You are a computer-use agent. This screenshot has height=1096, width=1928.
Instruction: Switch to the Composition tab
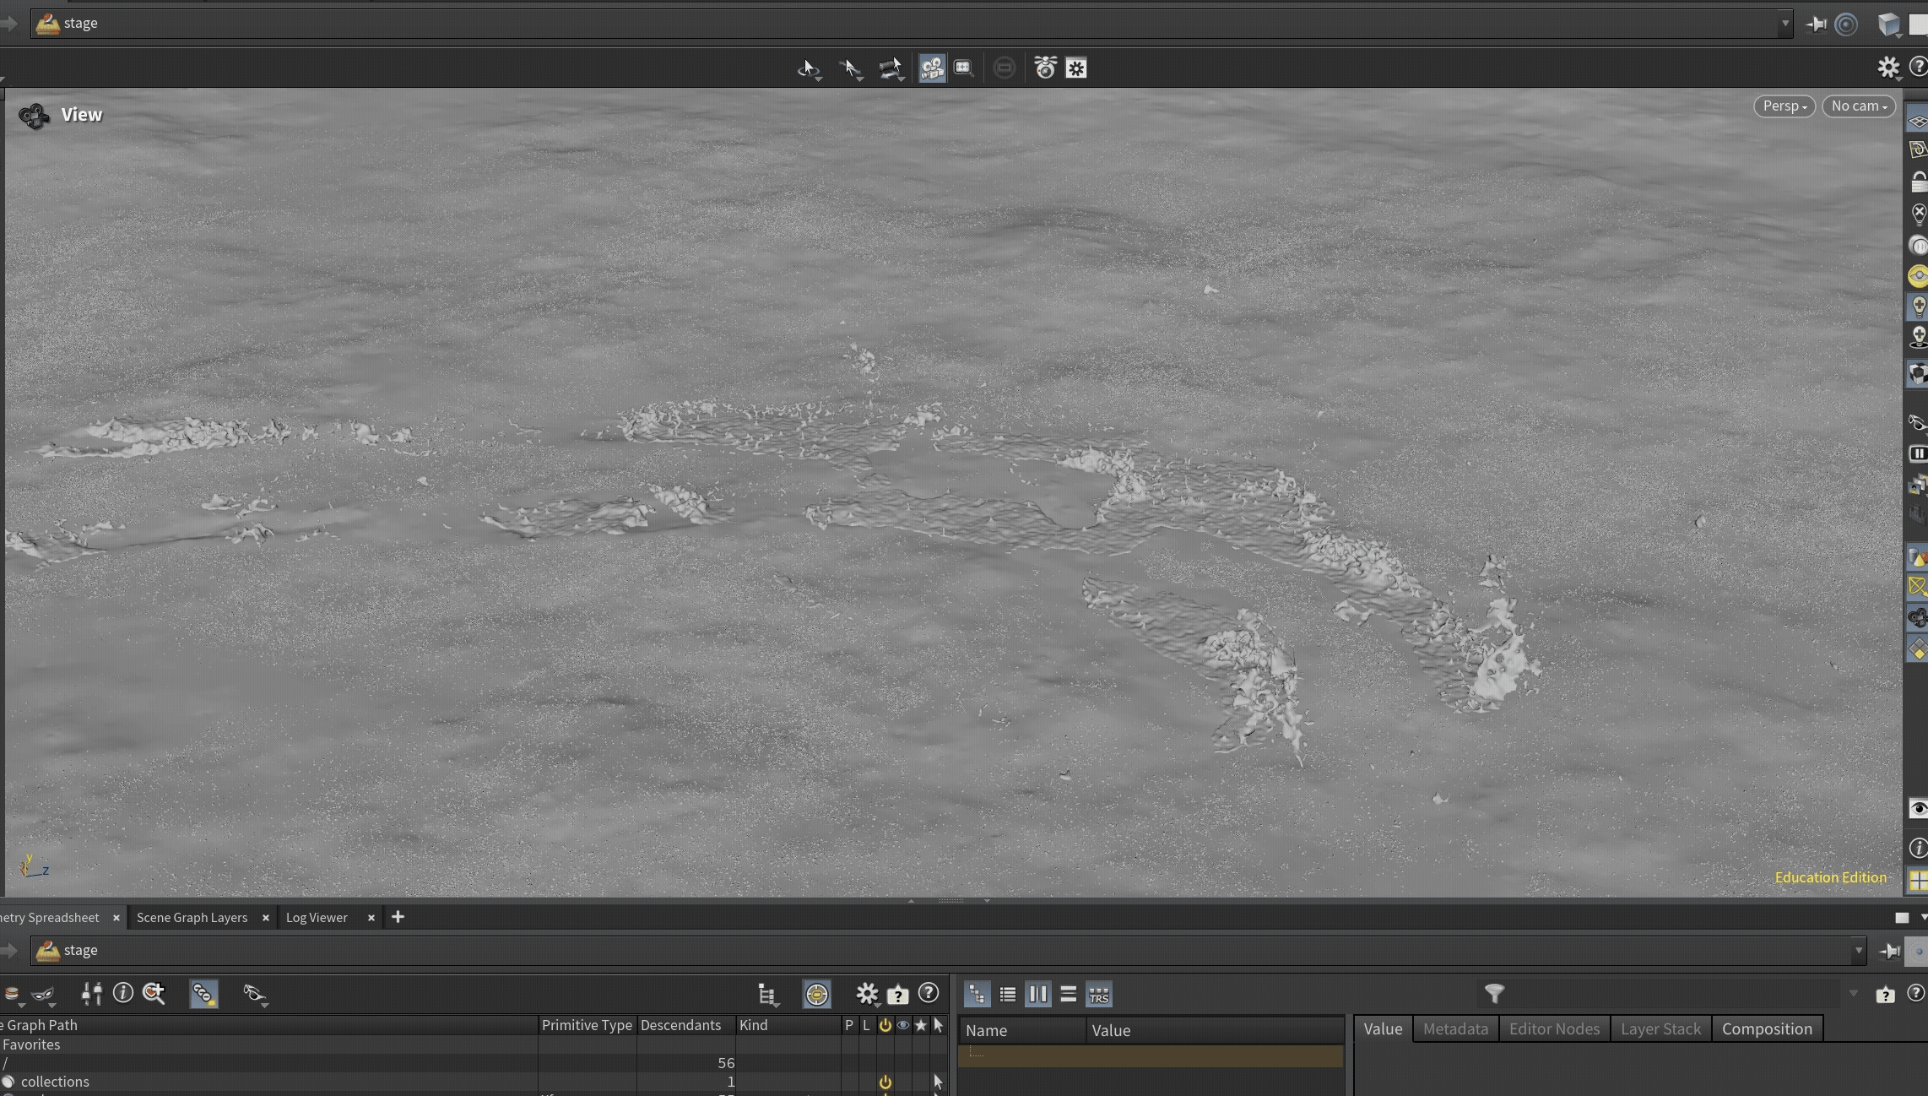click(x=1767, y=1028)
